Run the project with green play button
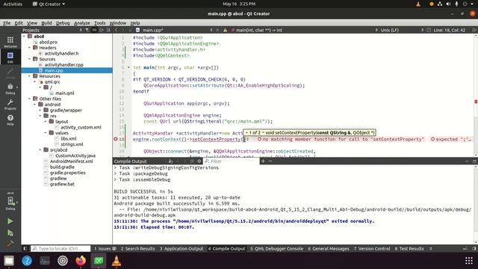Image resolution: width=478 pixels, height=269 pixels. (x=10, y=221)
